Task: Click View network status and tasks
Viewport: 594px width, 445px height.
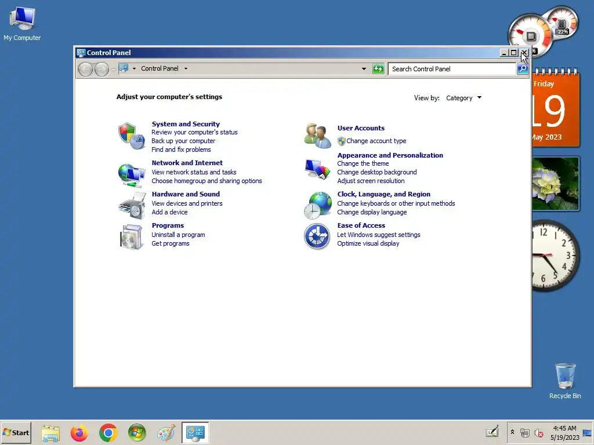Action: [x=194, y=172]
